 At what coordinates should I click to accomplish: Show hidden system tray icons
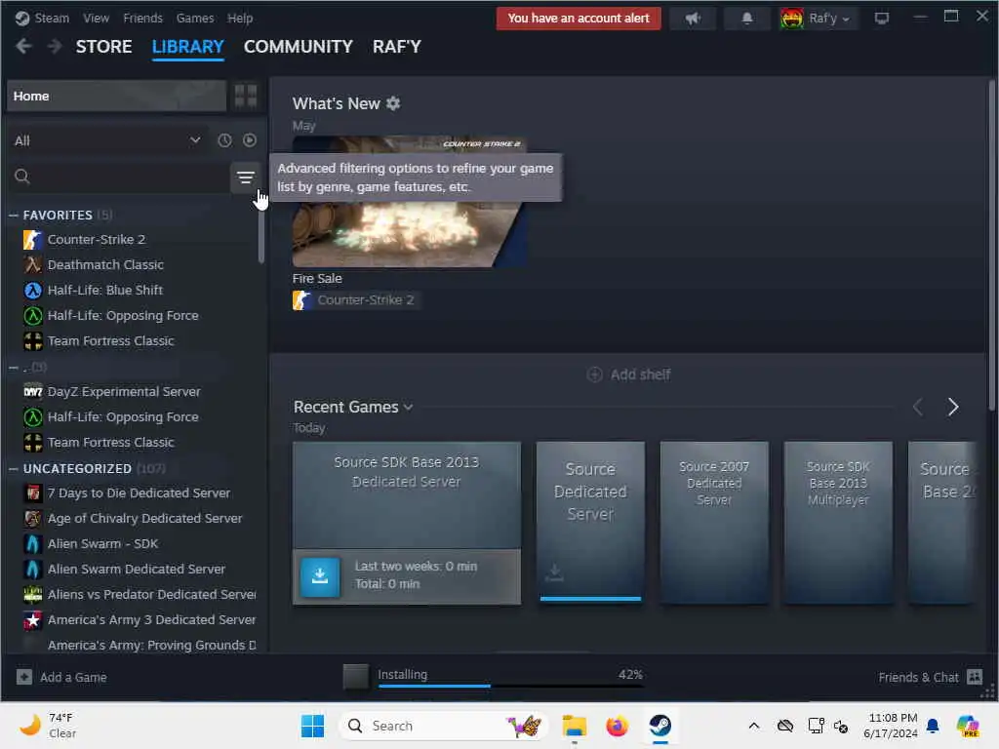(753, 726)
